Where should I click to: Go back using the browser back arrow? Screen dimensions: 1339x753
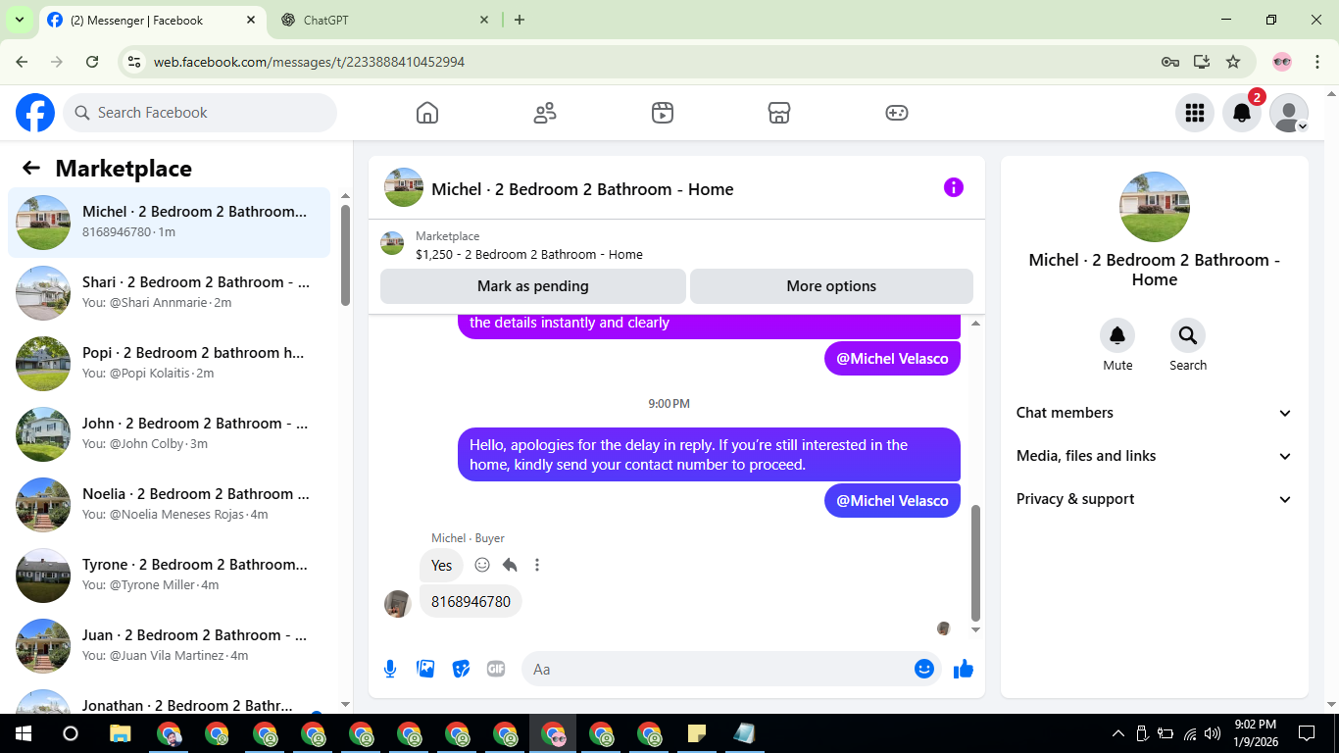click(22, 62)
